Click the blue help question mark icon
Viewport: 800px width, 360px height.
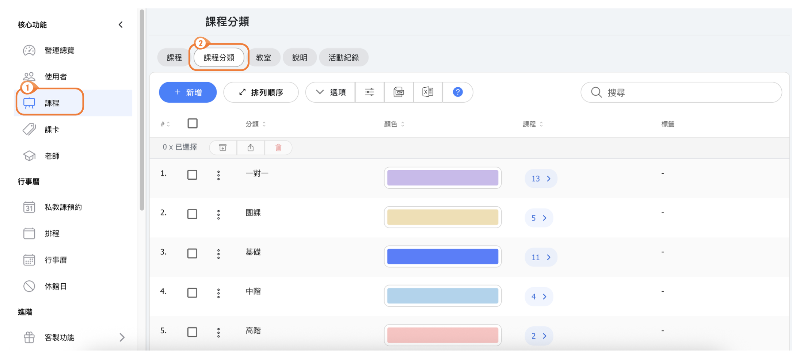(457, 92)
